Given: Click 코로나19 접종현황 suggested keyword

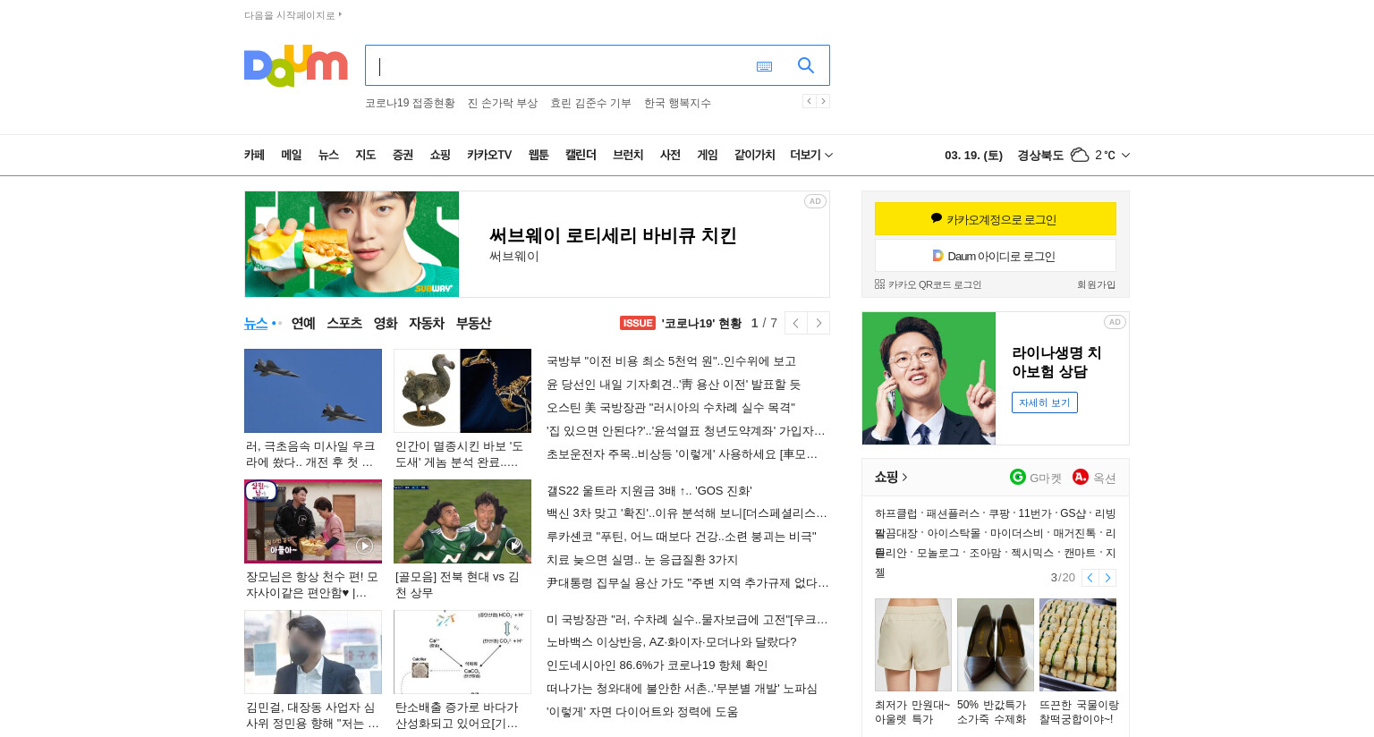Looking at the screenshot, I should click(410, 103).
